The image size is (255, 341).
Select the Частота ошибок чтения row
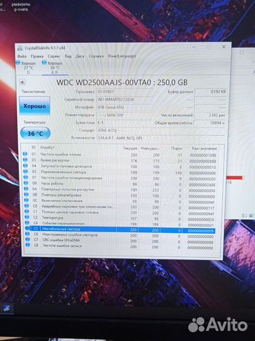point(120,155)
